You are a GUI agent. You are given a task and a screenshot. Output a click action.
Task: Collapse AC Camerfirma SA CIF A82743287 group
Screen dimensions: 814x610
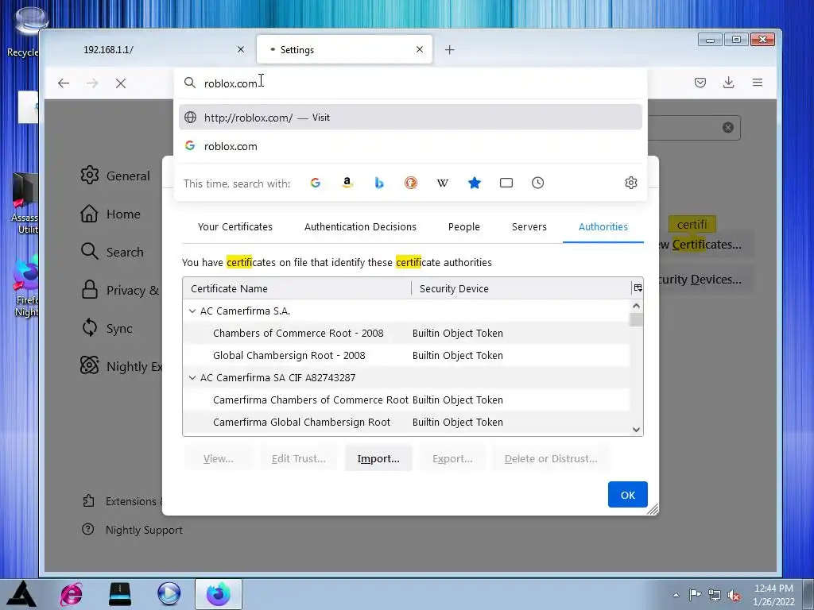point(192,377)
